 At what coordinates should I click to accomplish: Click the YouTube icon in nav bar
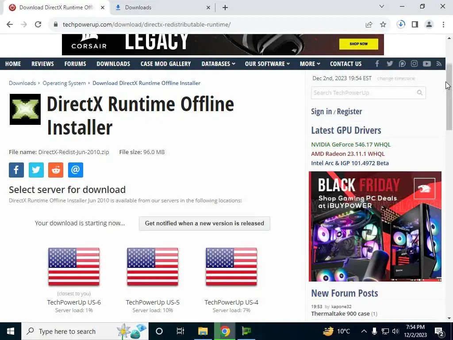427,64
